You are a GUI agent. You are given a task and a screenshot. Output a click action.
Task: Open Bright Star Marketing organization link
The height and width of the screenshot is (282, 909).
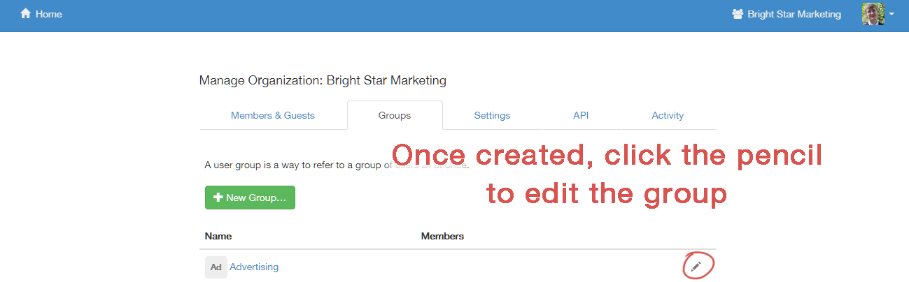coord(794,14)
